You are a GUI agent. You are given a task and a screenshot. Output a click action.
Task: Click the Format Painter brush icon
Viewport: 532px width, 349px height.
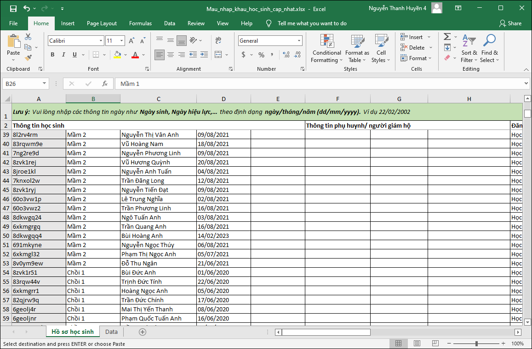[x=28, y=58]
